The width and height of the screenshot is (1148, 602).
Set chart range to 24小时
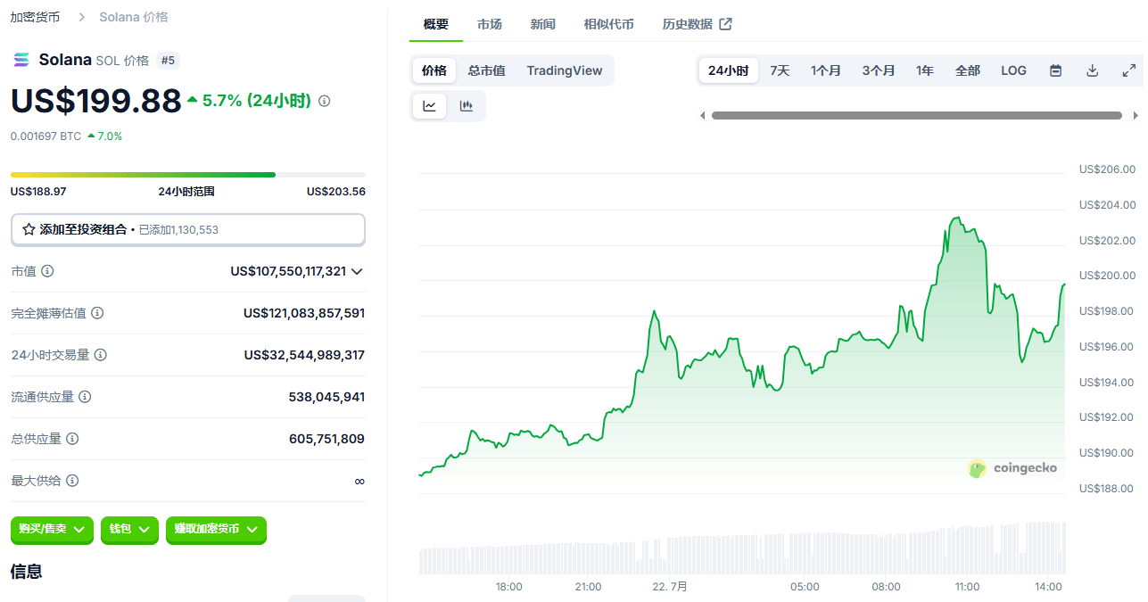click(x=729, y=70)
